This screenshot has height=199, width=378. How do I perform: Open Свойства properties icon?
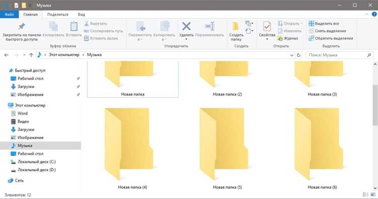pyautogui.click(x=267, y=27)
